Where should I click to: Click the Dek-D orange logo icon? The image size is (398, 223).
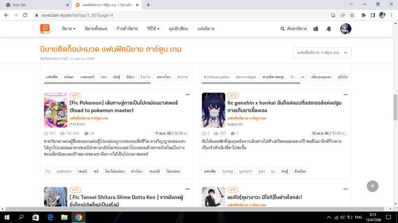45,29
